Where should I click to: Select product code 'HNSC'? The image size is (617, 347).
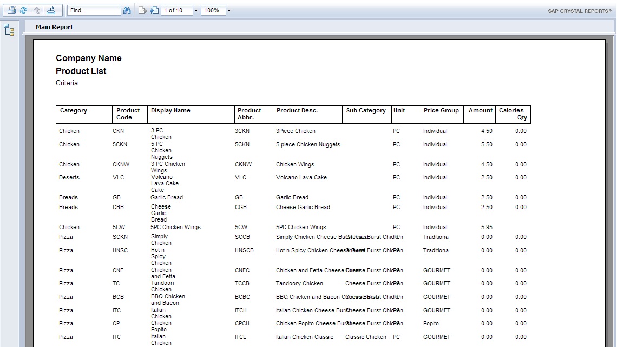point(120,250)
